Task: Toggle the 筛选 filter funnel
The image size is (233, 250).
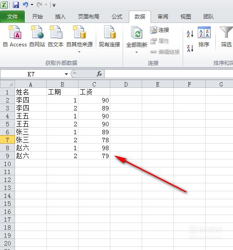Action: [x=226, y=37]
